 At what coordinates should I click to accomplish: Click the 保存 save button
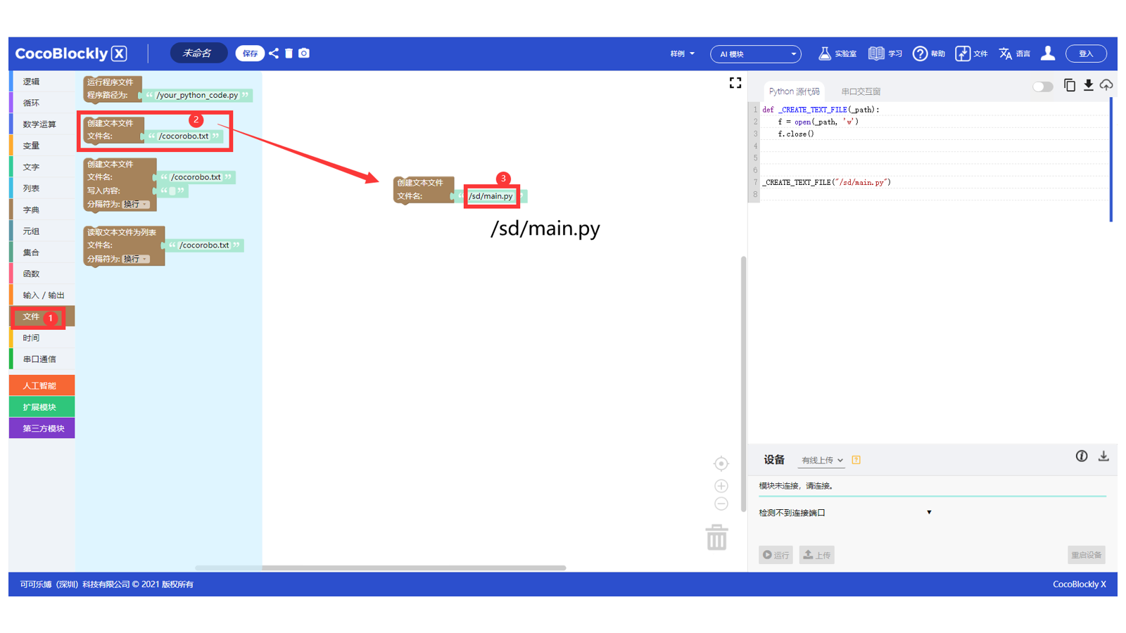250,53
